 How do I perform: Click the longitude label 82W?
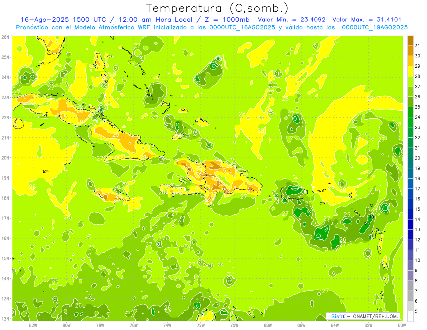(33, 325)
